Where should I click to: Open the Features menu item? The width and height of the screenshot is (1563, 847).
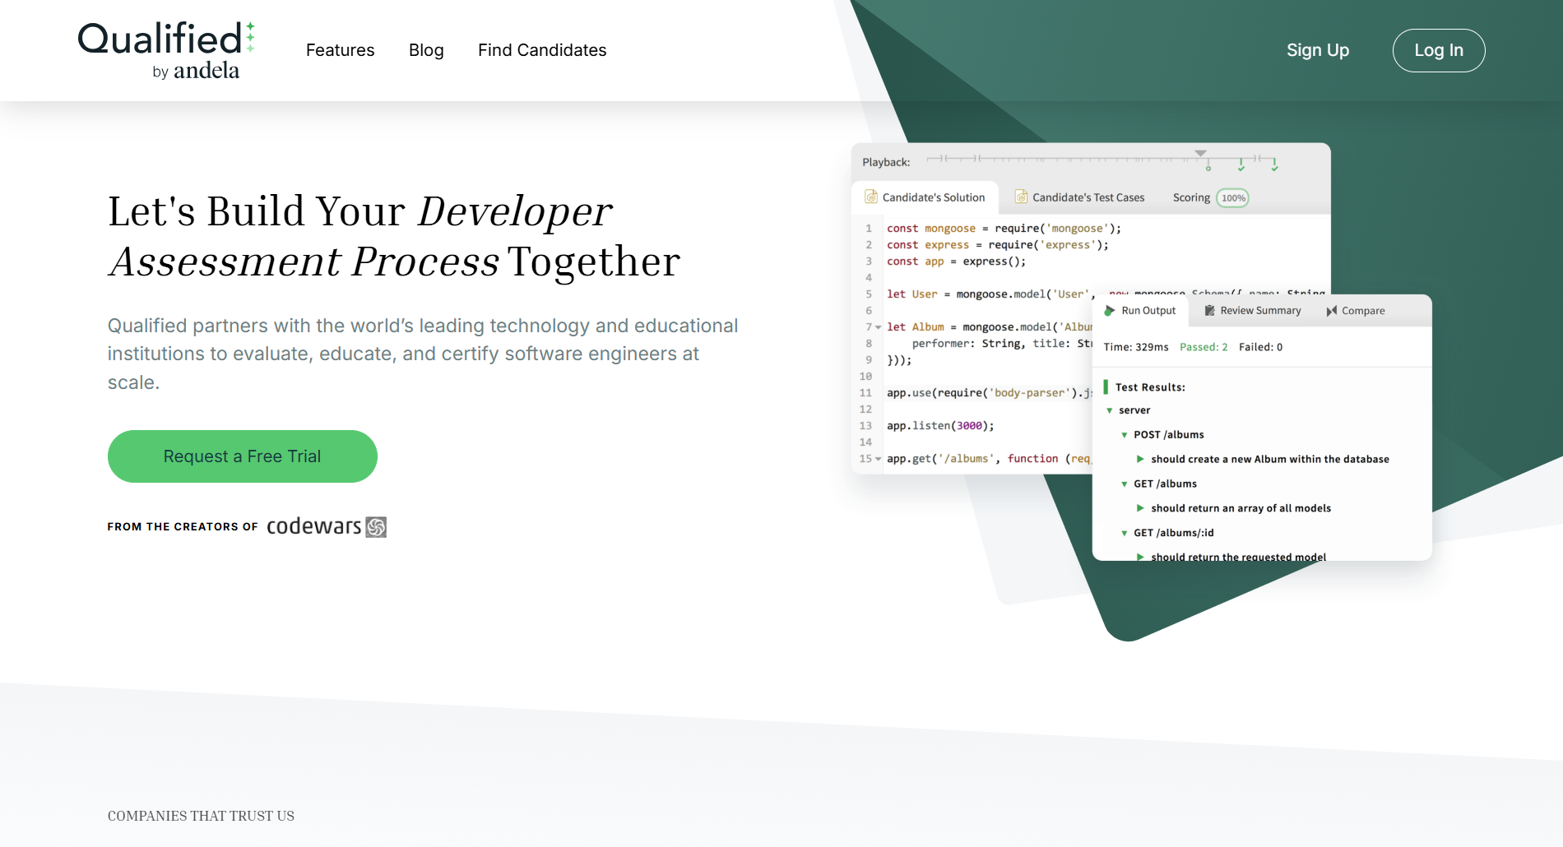click(x=340, y=50)
